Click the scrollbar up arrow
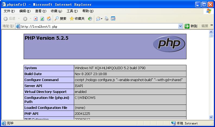Image resolution: width=215 pixels, height=127 pixels. point(211,32)
